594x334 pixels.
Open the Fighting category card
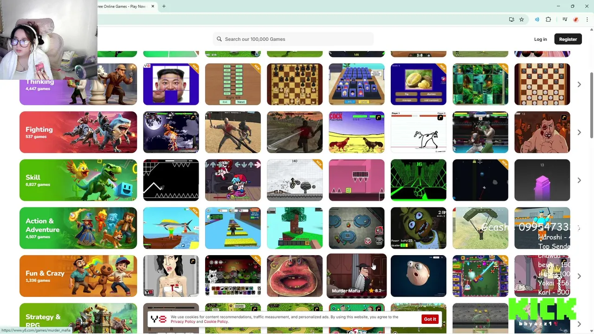78,132
